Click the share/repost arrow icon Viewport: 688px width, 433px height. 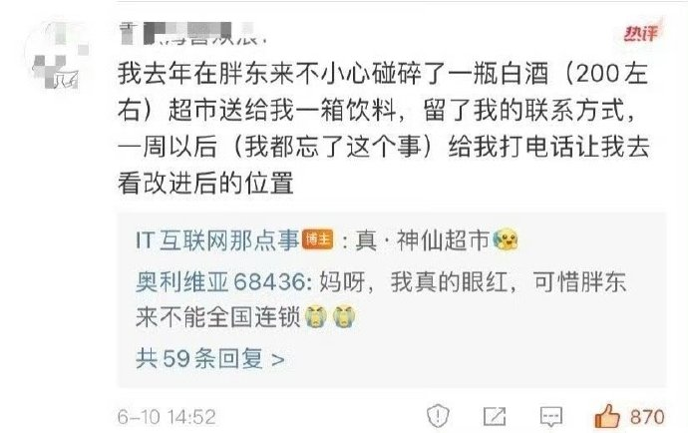click(x=495, y=416)
